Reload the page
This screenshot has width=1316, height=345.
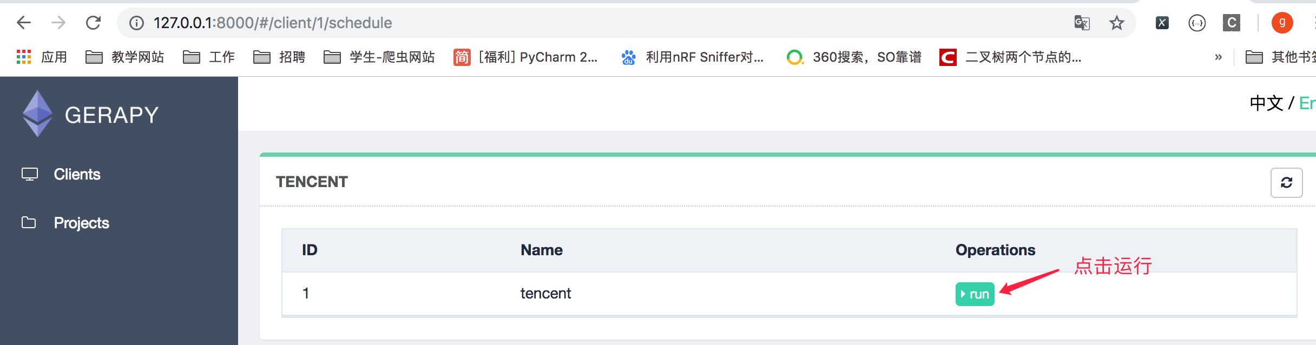click(93, 23)
